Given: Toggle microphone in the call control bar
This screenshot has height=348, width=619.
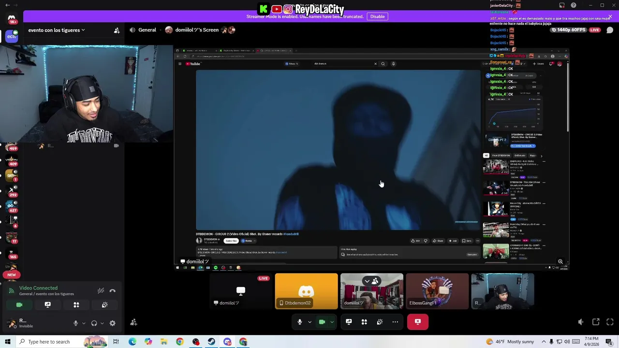Looking at the screenshot, I should (x=300, y=322).
